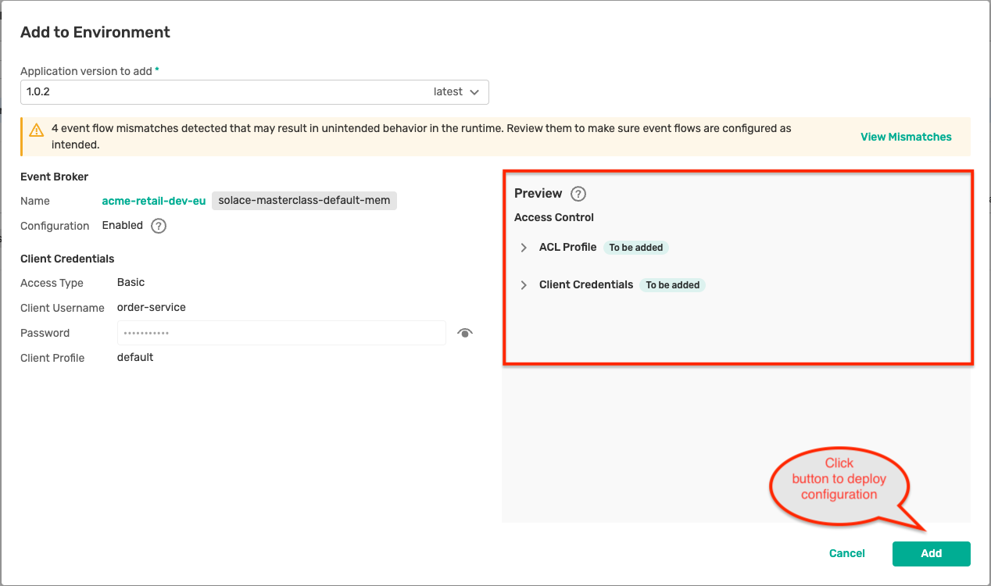Expand the Client Credentials preview section
Screen dimensions: 991x586
point(523,284)
